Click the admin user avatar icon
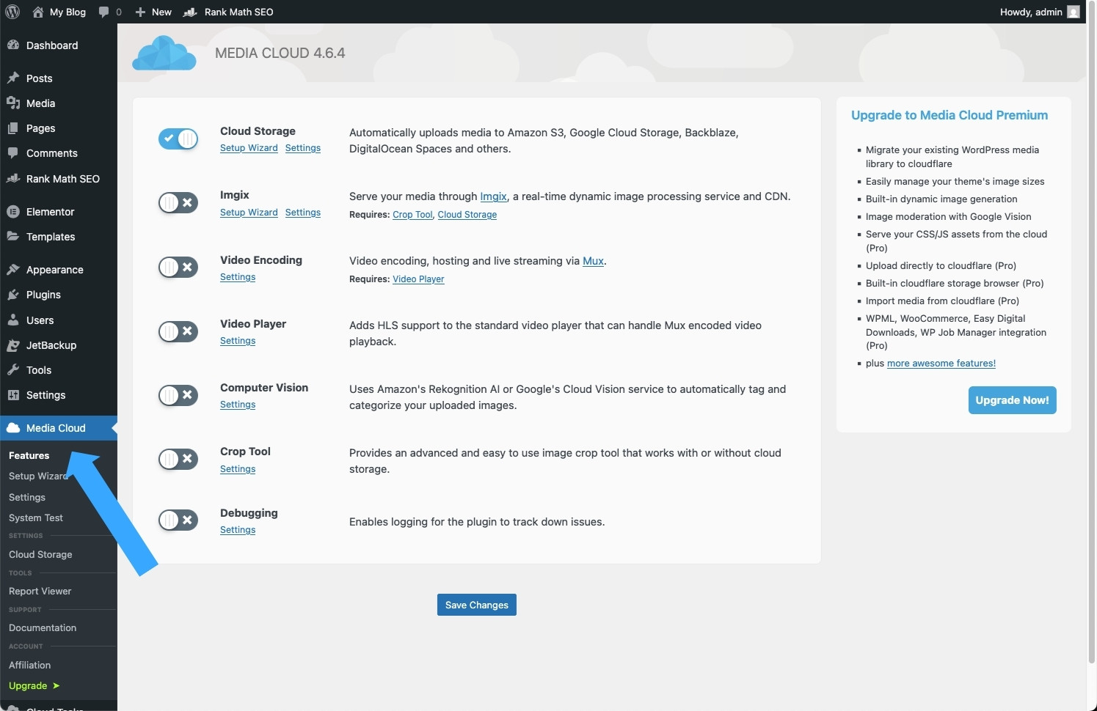1097x711 pixels. tap(1074, 12)
